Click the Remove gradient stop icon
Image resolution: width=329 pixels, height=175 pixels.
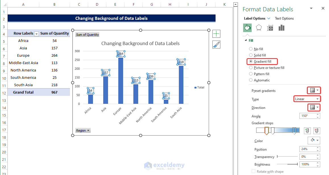pos(316,130)
